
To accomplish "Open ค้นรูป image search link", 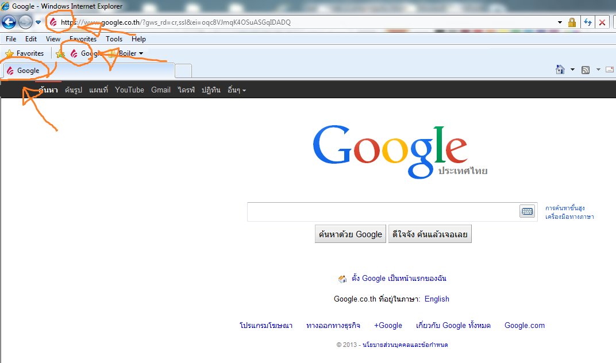I will coord(74,90).
